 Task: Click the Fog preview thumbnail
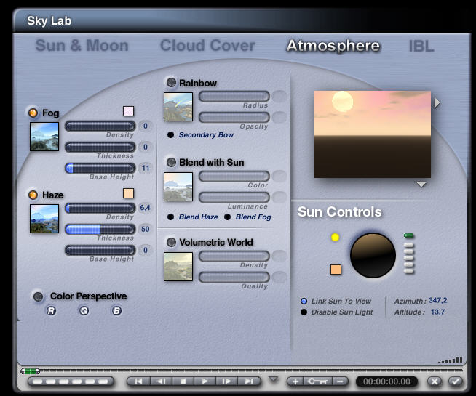pos(44,137)
